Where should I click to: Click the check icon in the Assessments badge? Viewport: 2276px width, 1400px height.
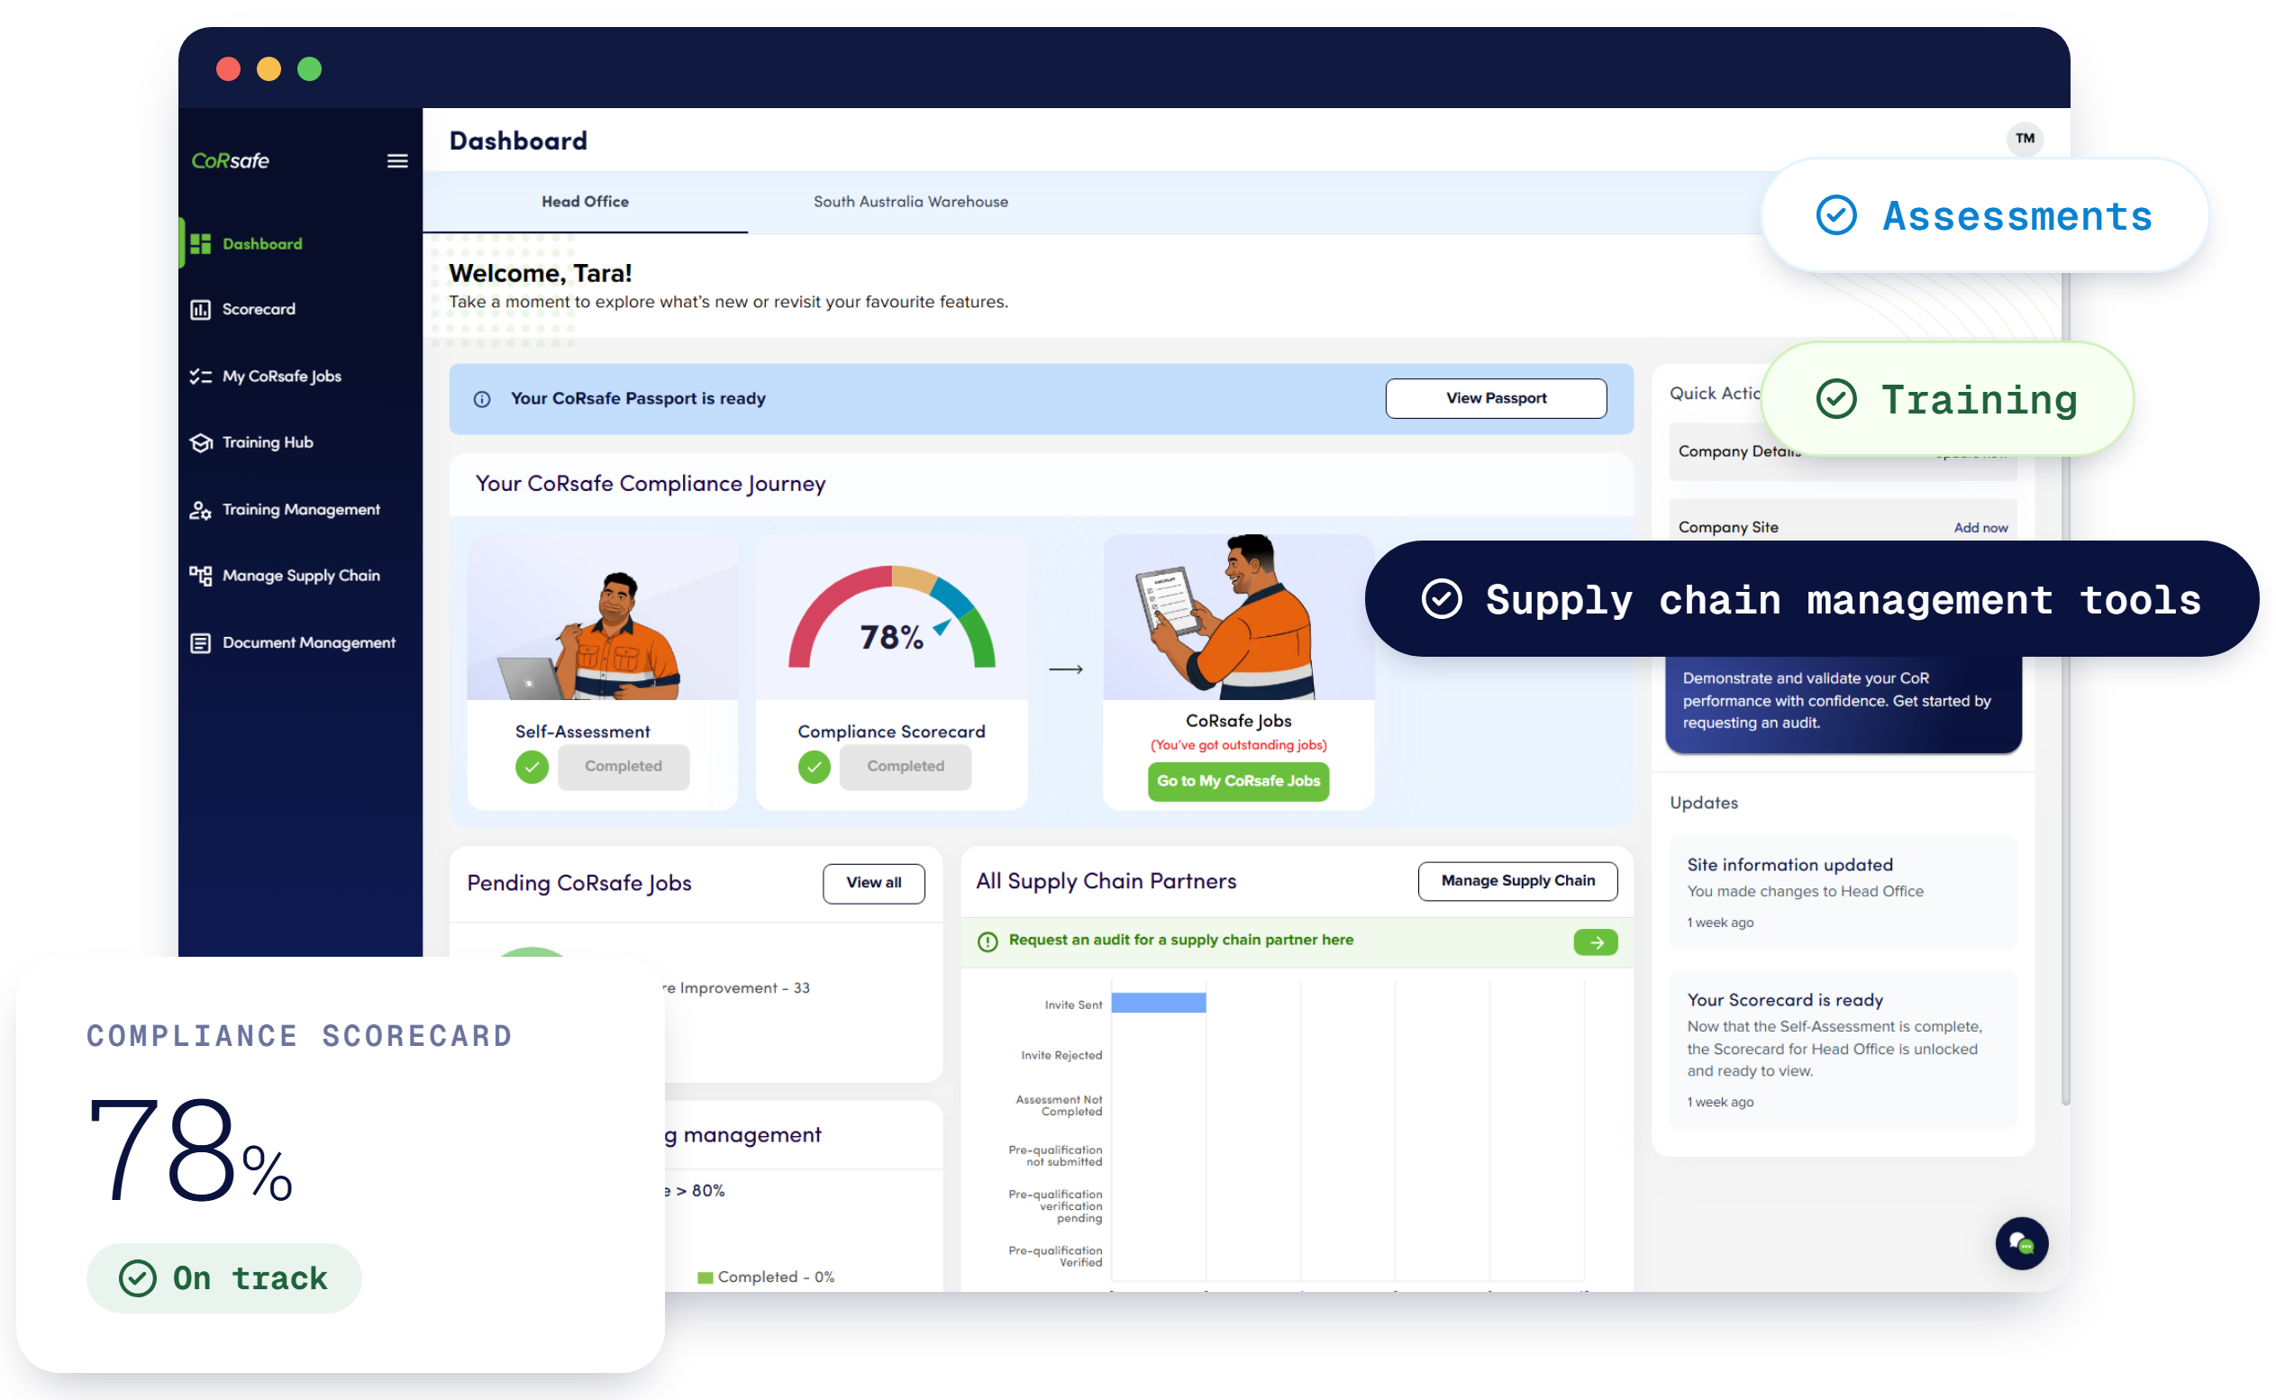(x=1834, y=215)
